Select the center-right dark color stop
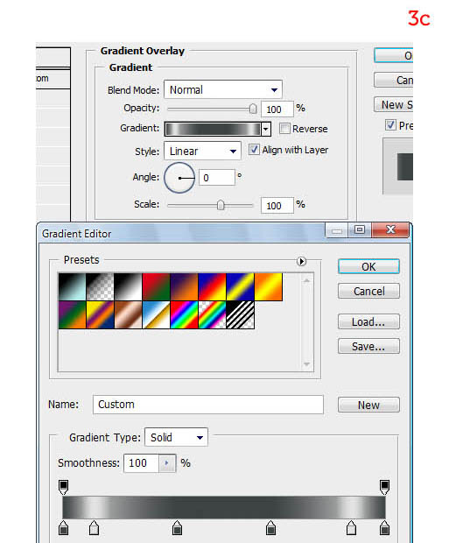 coord(270,527)
